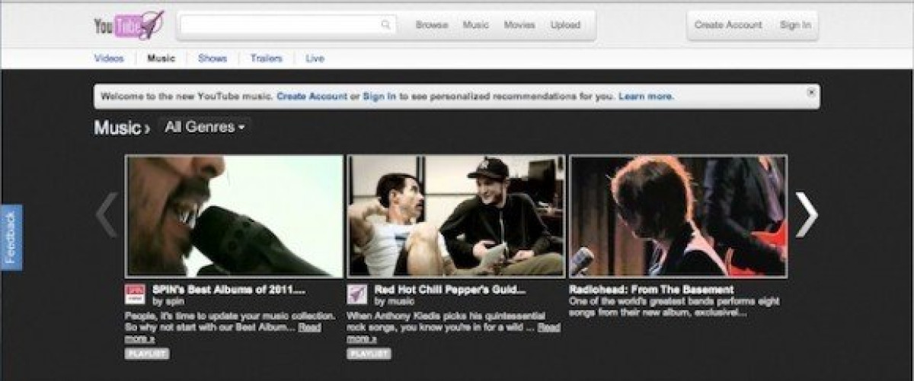Image resolution: width=914 pixels, height=381 pixels.
Task: Click the PLAYLIST badge under SPIN's item
Action: point(147,354)
